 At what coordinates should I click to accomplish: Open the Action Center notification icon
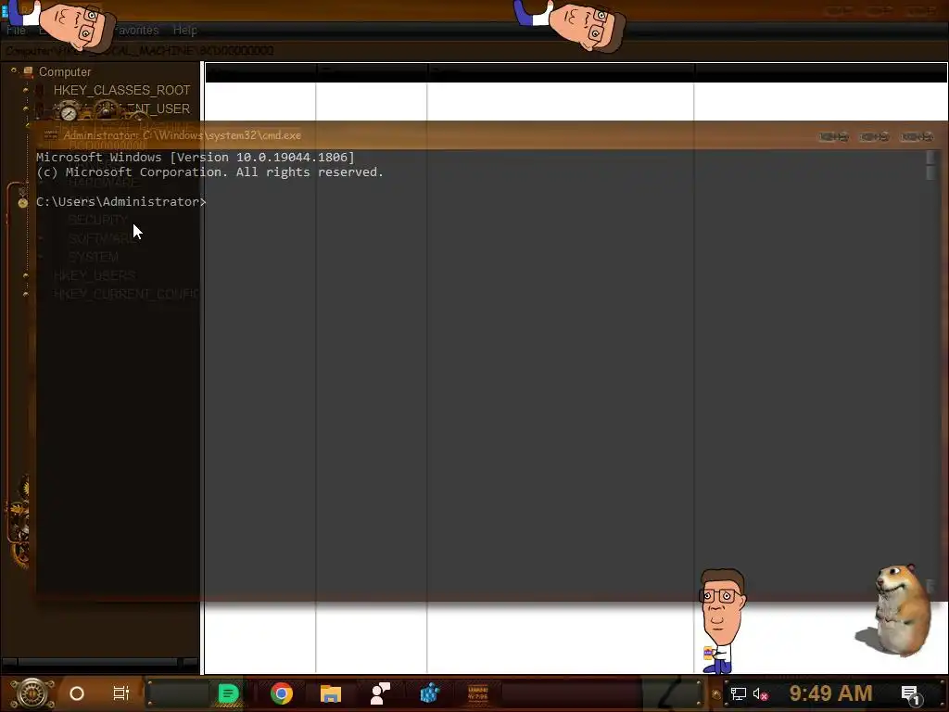[911, 695]
